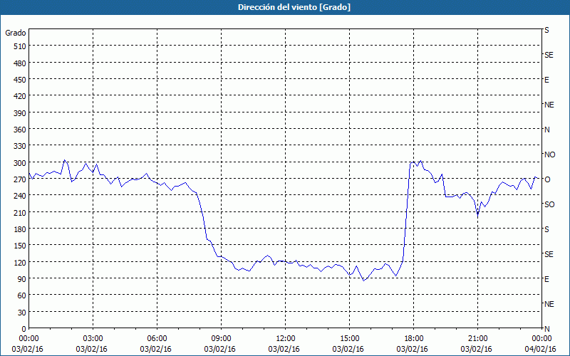Viewport: 570px width, 356px height.
Task: Click the 450 y-axis label
Action: pyautogui.click(x=21, y=80)
